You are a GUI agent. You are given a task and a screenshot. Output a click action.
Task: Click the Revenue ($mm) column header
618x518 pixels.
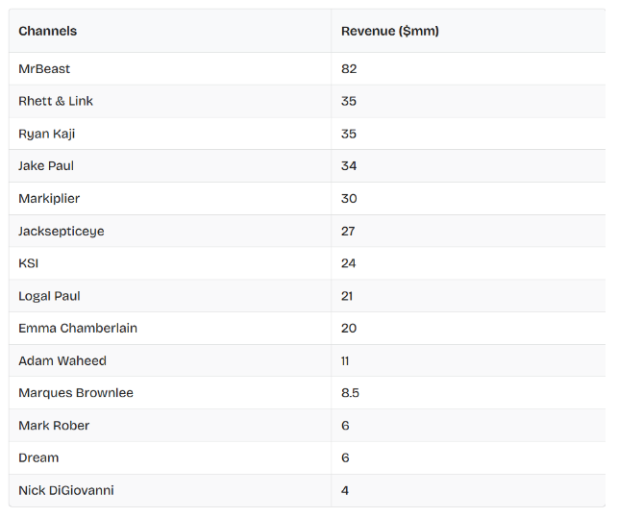pos(390,31)
